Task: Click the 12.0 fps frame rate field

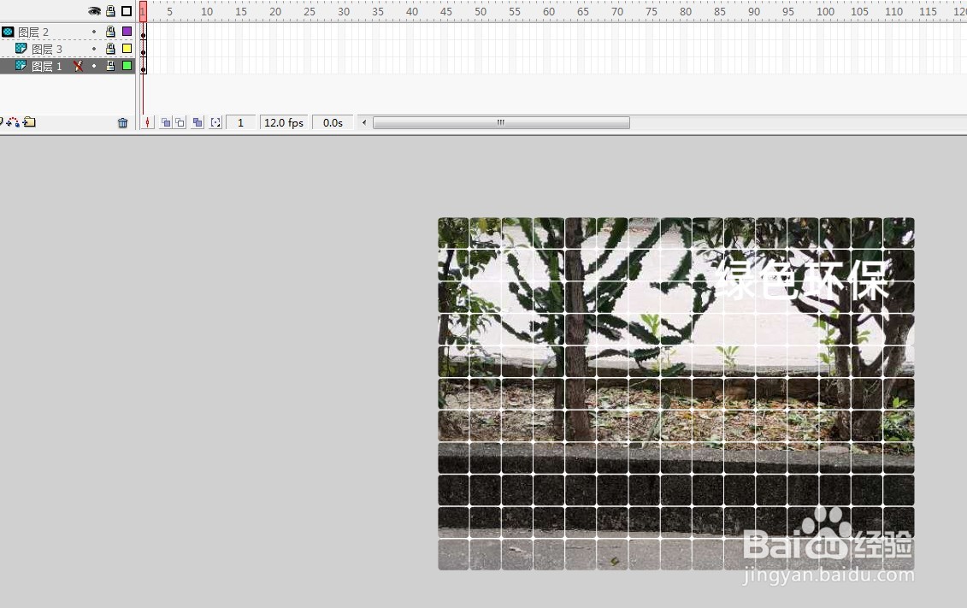Action: tap(284, 122)
